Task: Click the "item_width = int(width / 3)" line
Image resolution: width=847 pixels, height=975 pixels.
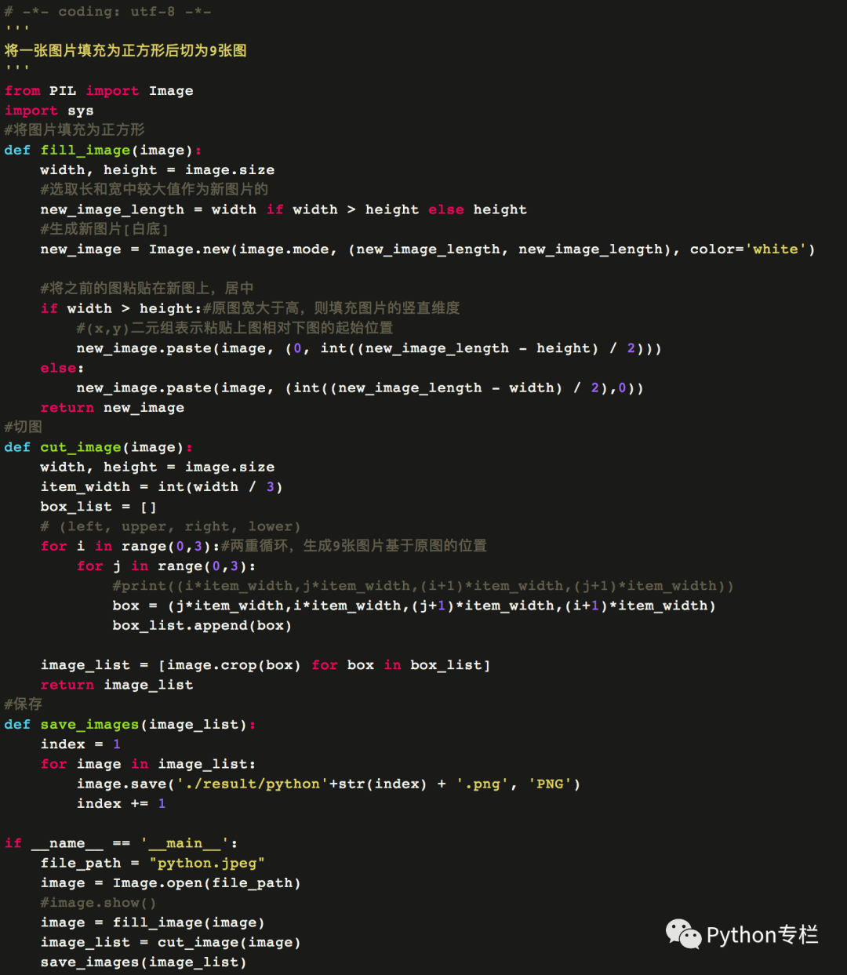Action: (162, 487)
